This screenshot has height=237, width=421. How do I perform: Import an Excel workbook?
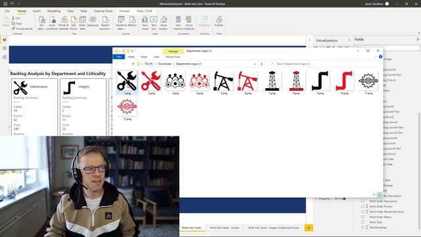(x=52, y=23)
